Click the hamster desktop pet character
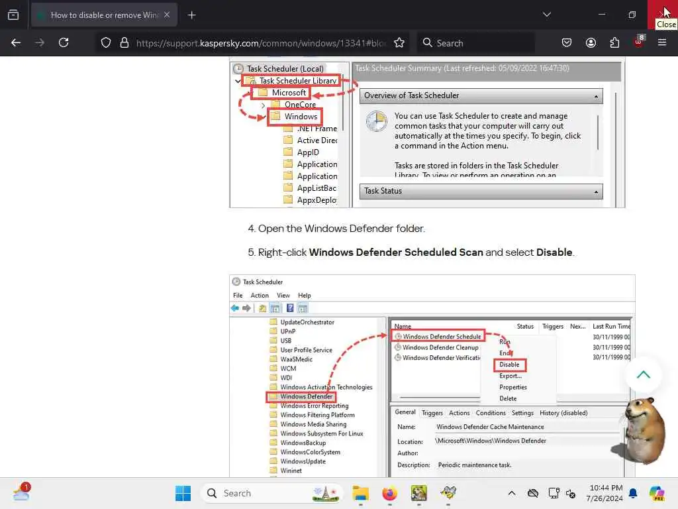The image size is (678, 509). pyautogui.click(x=643, y=431)
